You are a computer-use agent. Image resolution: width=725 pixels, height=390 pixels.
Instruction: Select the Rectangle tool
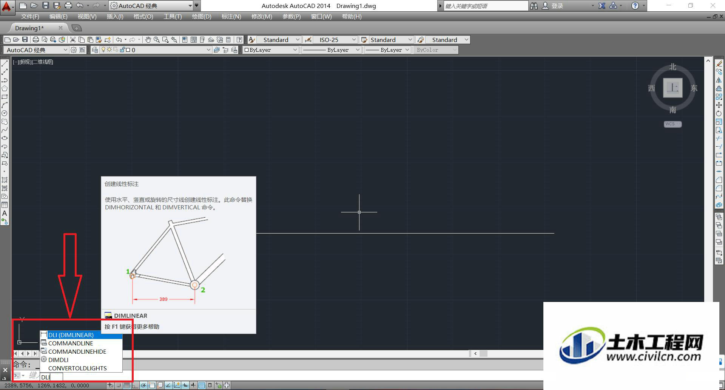tap(5, 97)
